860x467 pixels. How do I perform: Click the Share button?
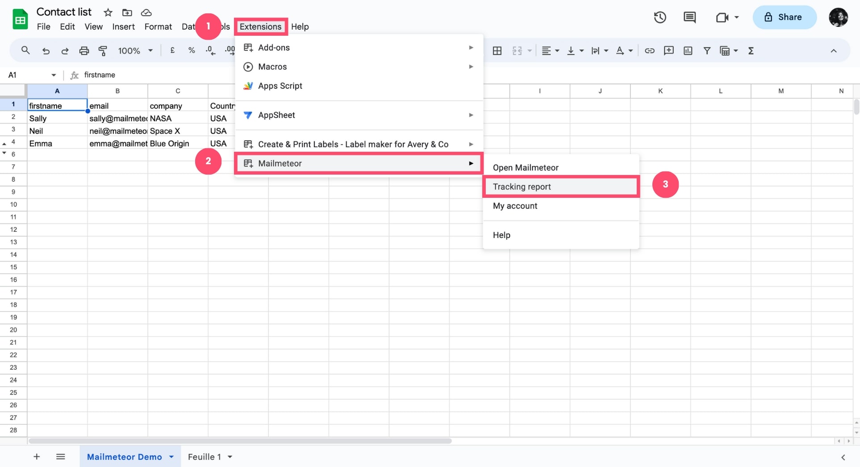785,17
